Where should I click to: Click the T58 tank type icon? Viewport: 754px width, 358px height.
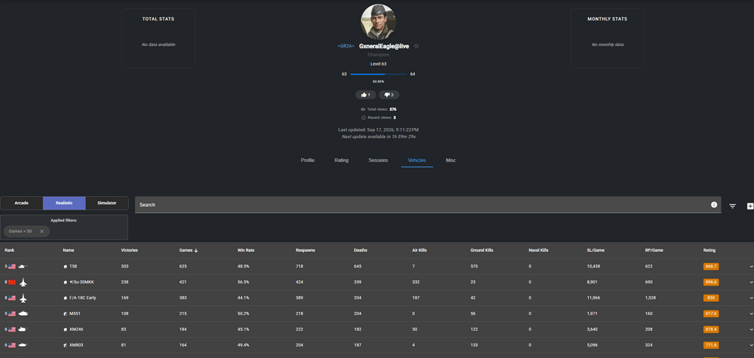[23, 266]
